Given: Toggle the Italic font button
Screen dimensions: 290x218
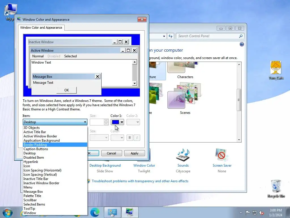Looking at the screenshot, I should click(137, 138).
